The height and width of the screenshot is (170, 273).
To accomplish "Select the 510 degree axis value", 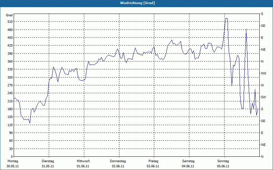I will click(10, 22).
